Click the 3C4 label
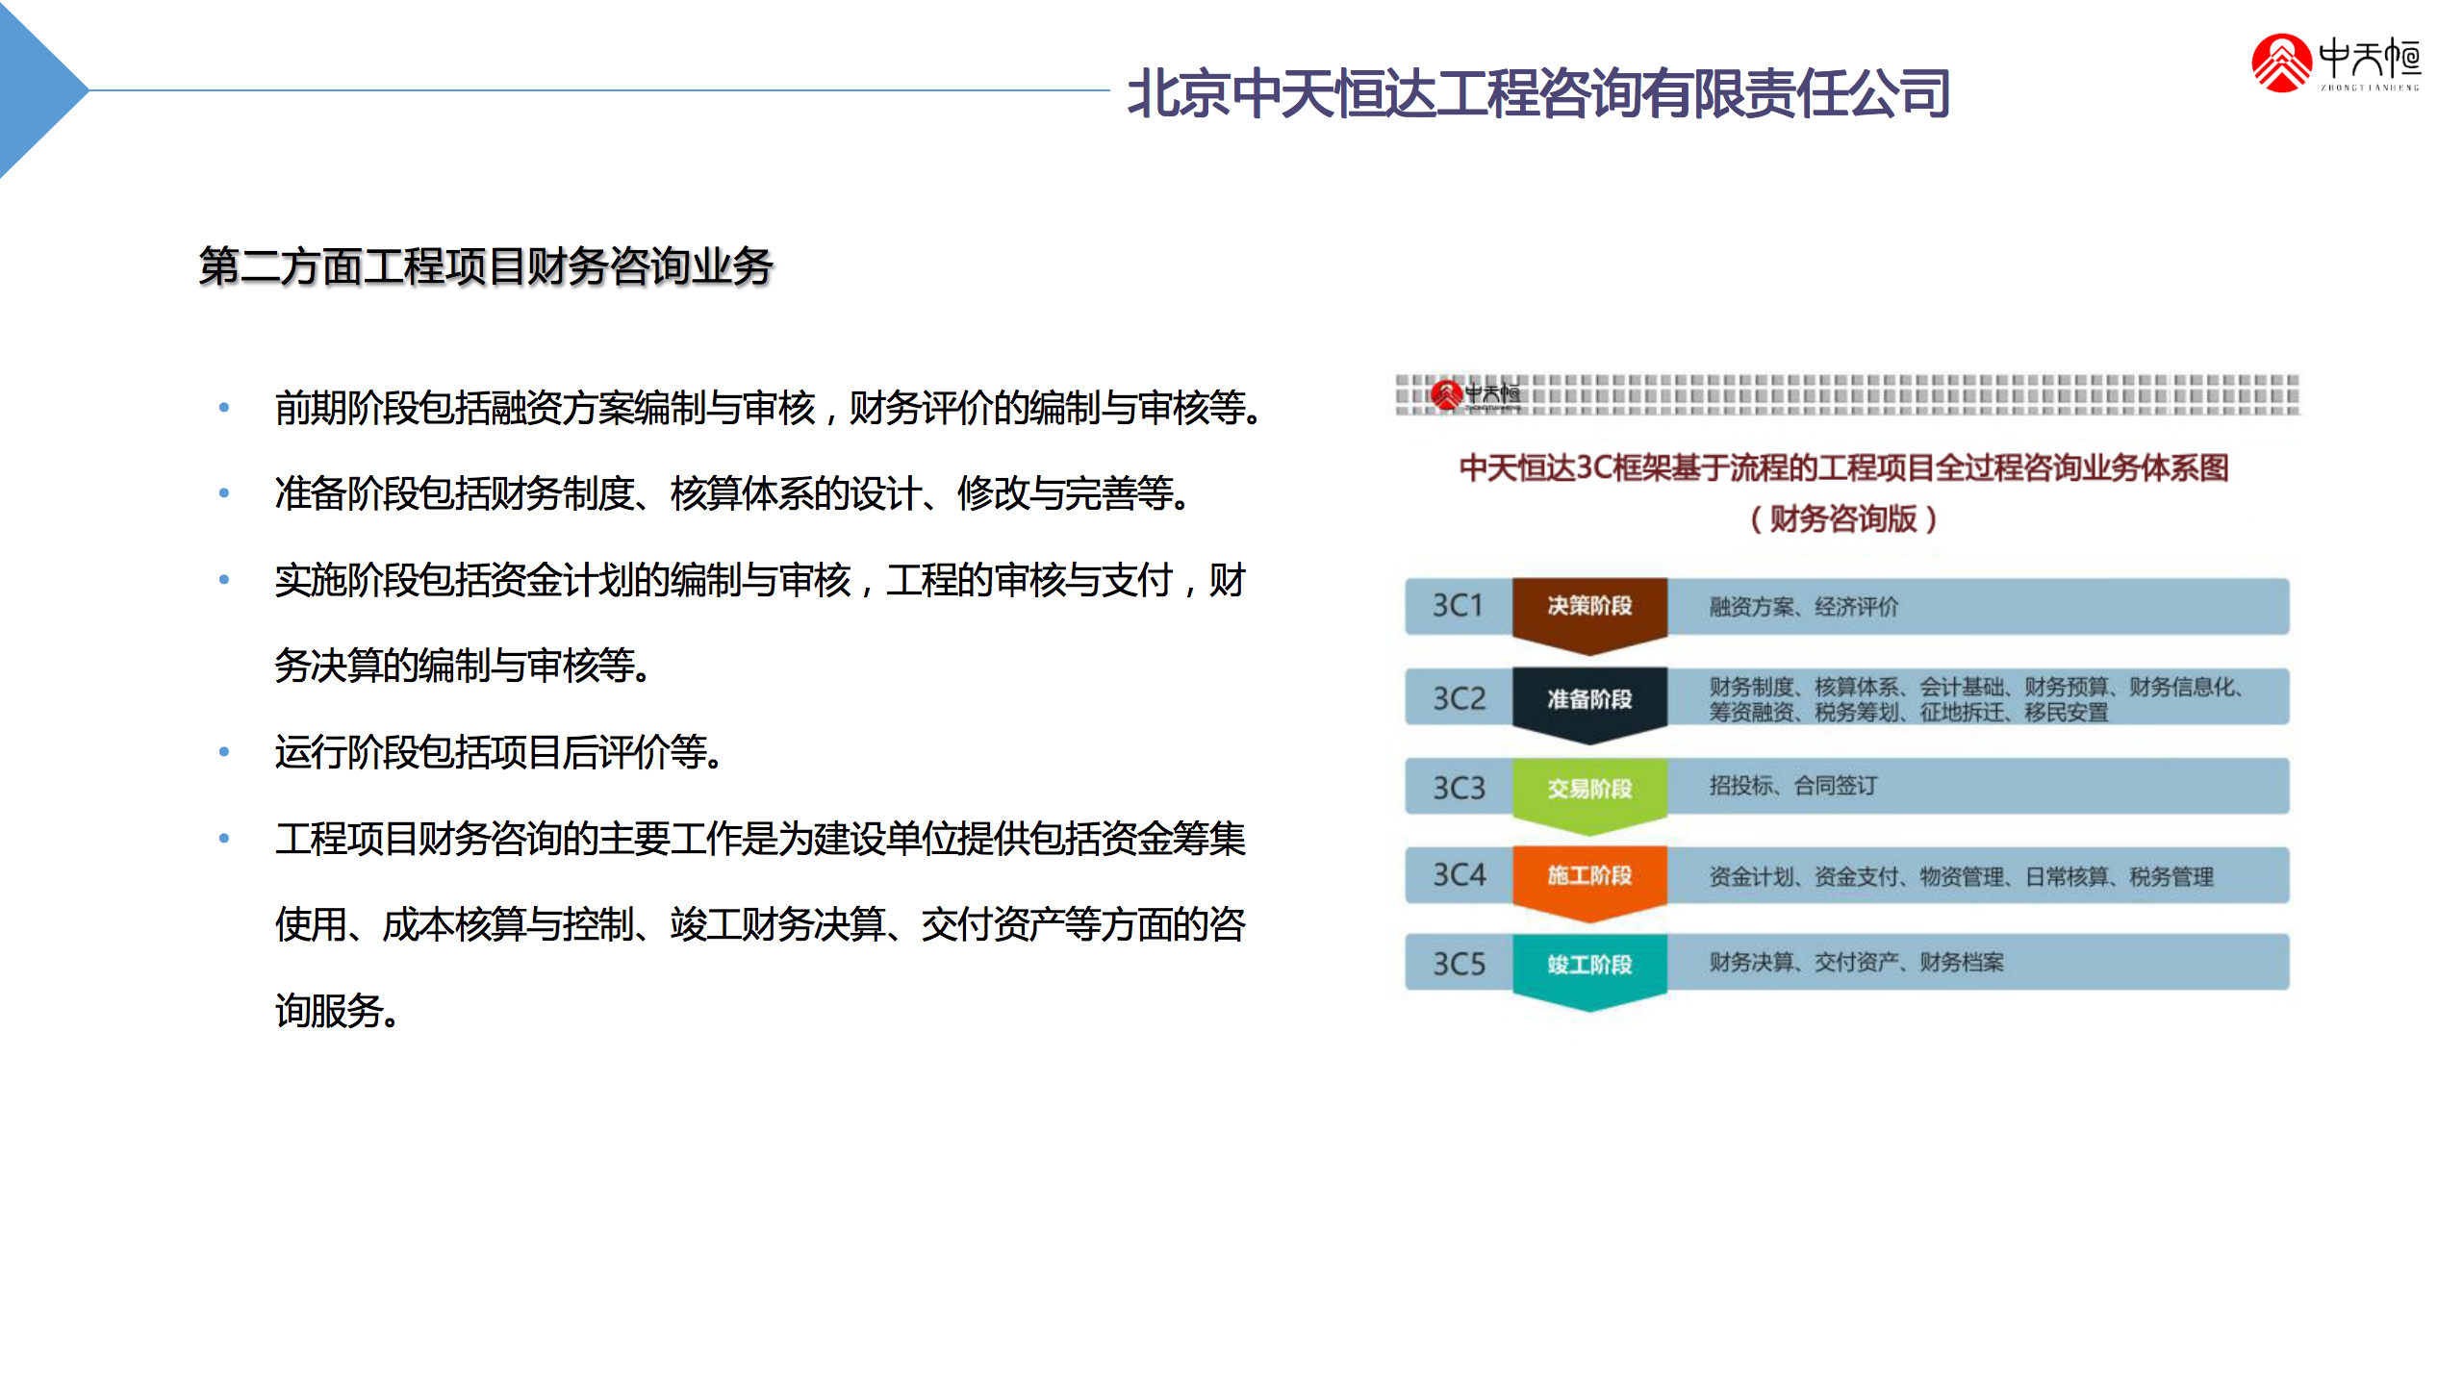The image size is (2463, 1385). click(1459, 875)
